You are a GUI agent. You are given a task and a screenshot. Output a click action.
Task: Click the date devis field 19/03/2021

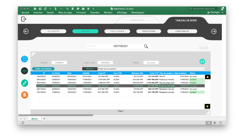coord(105,63)
